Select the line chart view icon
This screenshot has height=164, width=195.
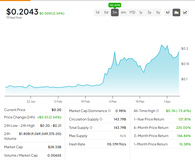tap(185, 12)
